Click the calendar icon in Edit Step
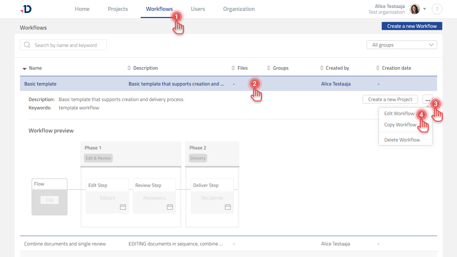Image resolution: width=457 pixels, height=257 pixels. [x=123, y=207]
